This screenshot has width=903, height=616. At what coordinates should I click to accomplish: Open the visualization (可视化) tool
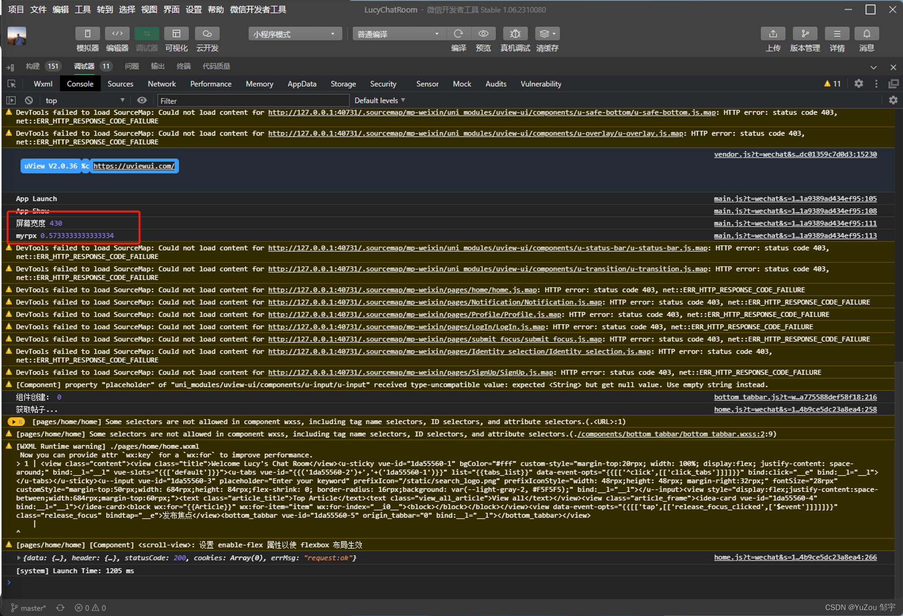tap(176, 34)
